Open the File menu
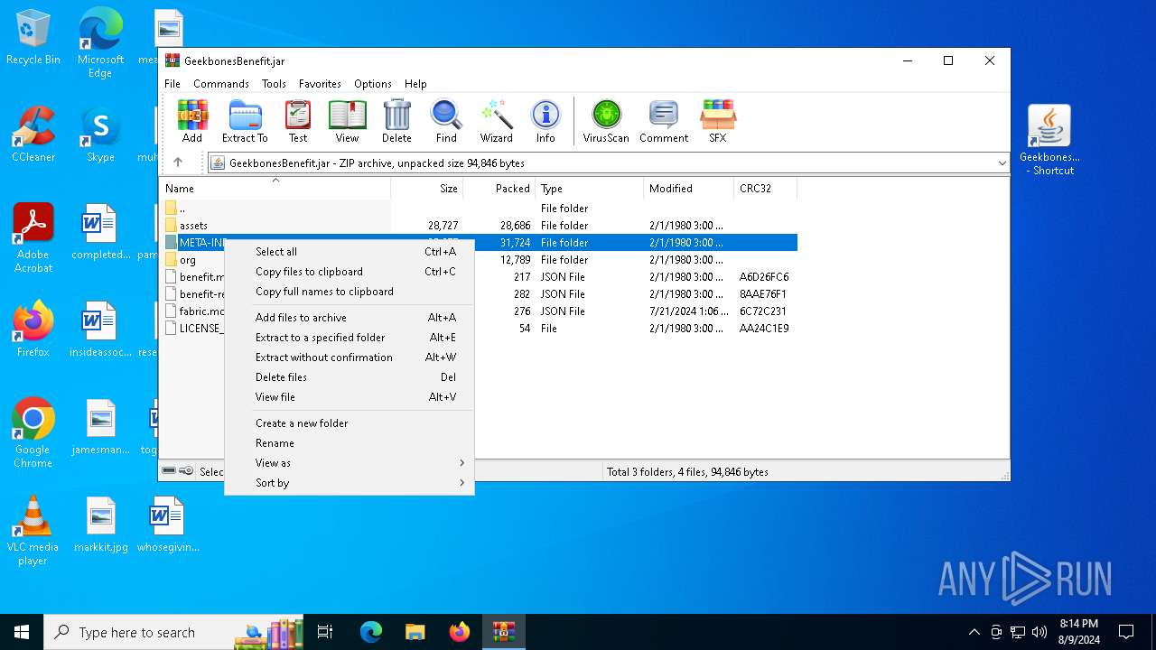This screenshot has height=650, width=1156. point(172,84)
